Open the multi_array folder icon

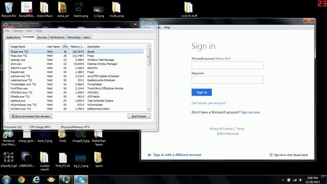(x=117, y=9)
